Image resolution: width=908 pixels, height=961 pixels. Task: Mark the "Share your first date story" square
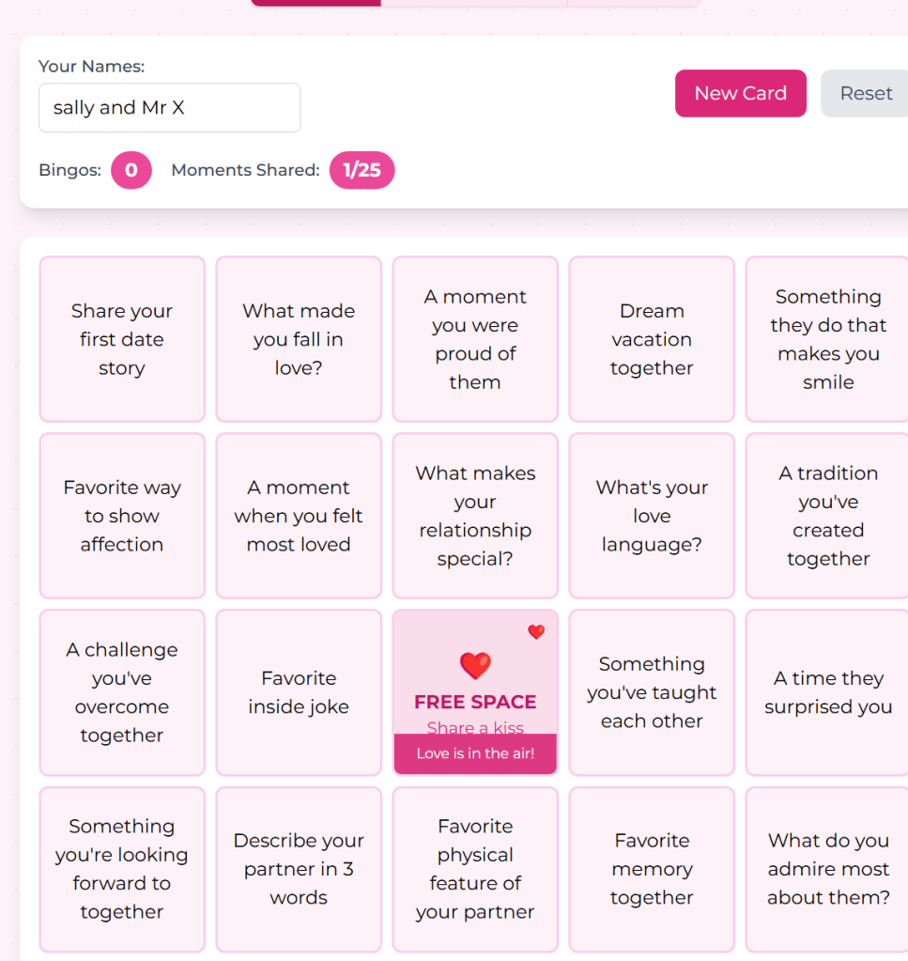coord(122,339)
